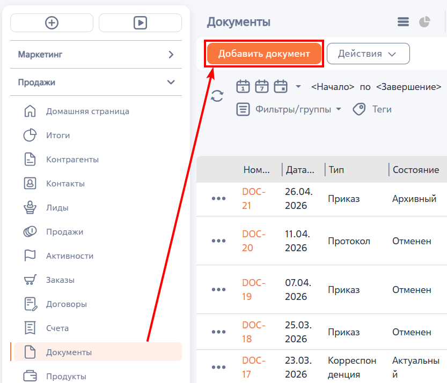
Task: Open the Действия dropdown
Action: coord(368,54)
